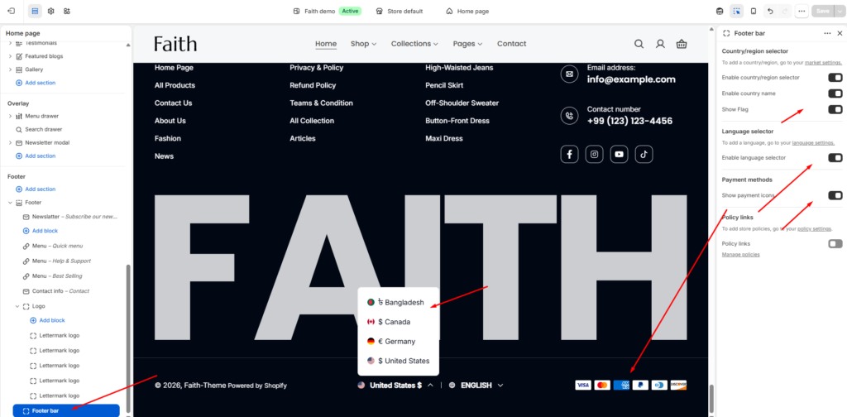Click the search icon in store header
This screenshot has height=417, width=847.
pos(639,44)
